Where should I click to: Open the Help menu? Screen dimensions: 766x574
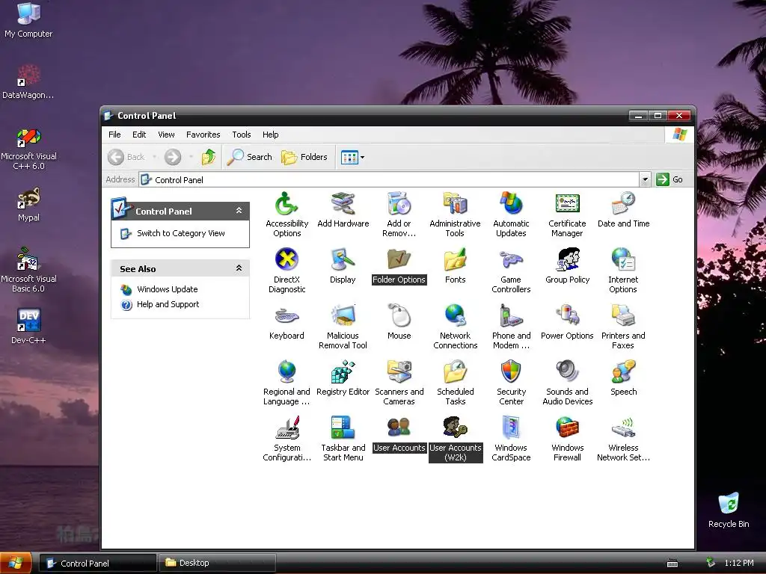[x=270, y=135]
